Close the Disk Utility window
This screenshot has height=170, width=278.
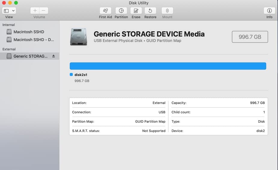click(4, 3)
